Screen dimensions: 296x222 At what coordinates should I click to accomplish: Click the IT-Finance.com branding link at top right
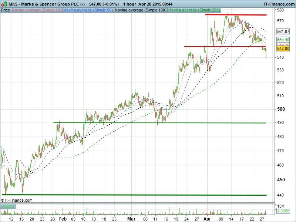279,4
